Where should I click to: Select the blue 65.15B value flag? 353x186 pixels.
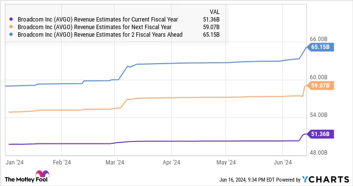point(320,47)
